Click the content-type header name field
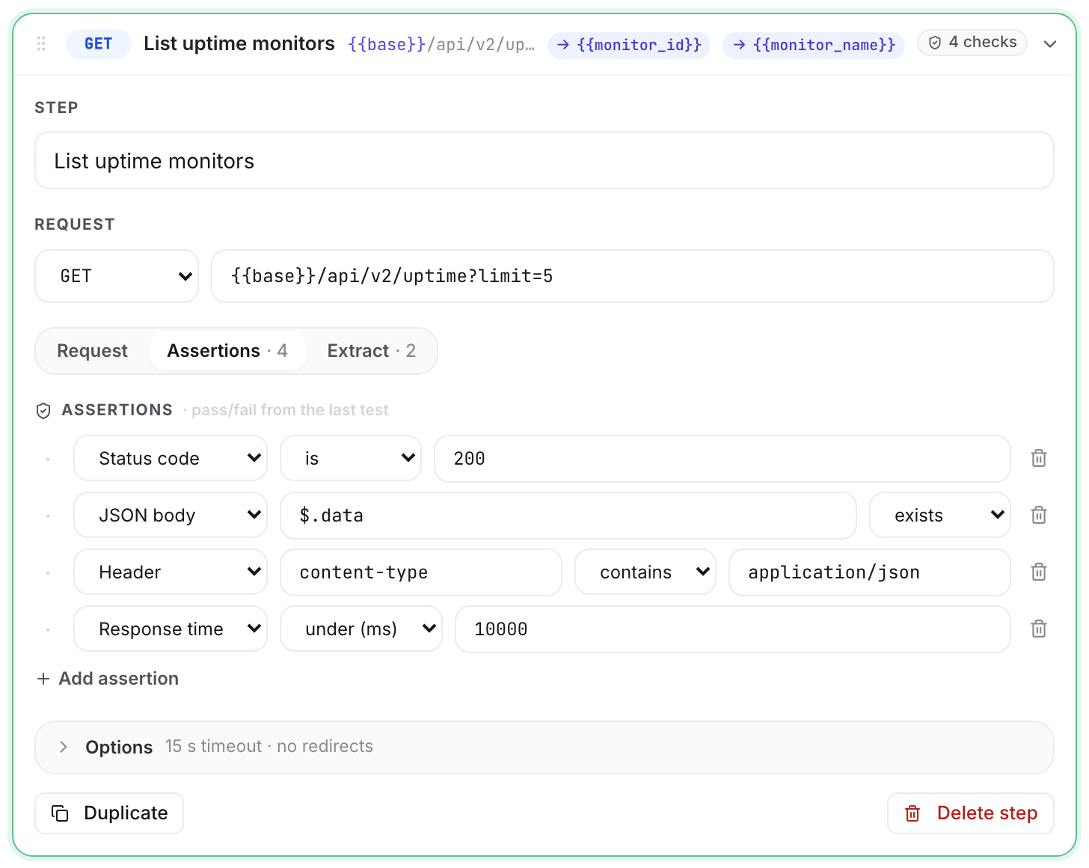Image resolution: width=1089 pixels, height=868 pixels. click(x=421, y=572)
